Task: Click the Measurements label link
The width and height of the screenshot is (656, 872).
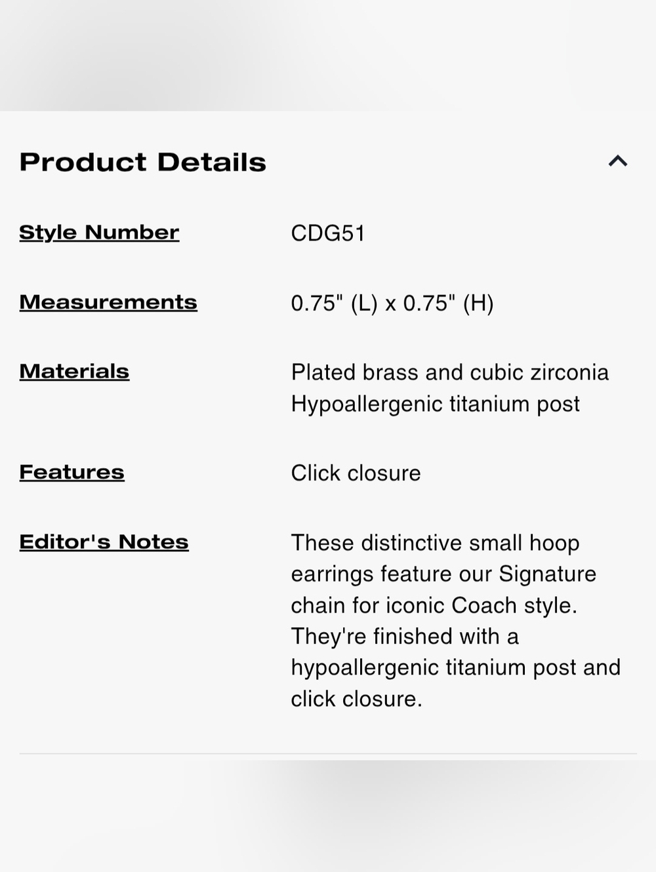Action: click(x=108, y=302)
